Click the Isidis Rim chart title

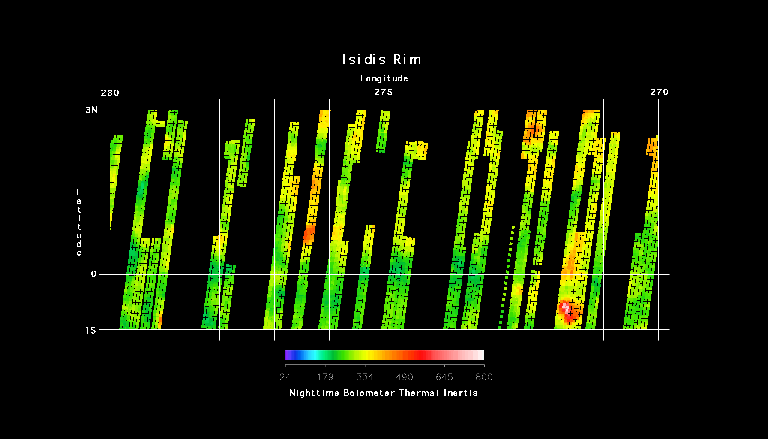click(381, 60)
